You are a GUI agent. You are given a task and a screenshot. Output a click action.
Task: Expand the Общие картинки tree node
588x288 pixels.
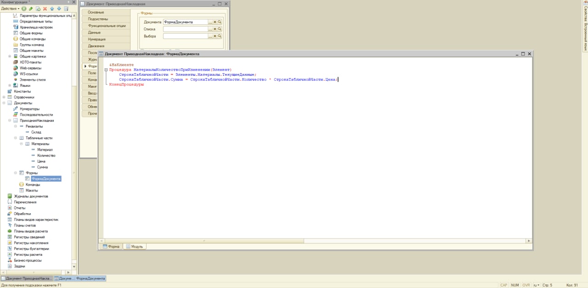click(x=10, y=56)
